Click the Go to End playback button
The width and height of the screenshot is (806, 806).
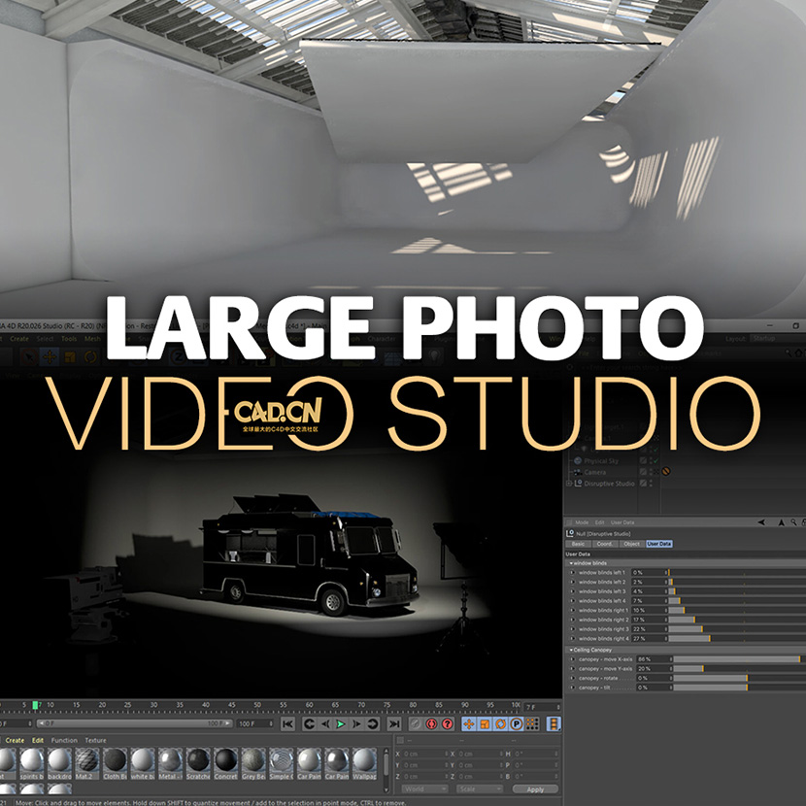click(393, 723)
